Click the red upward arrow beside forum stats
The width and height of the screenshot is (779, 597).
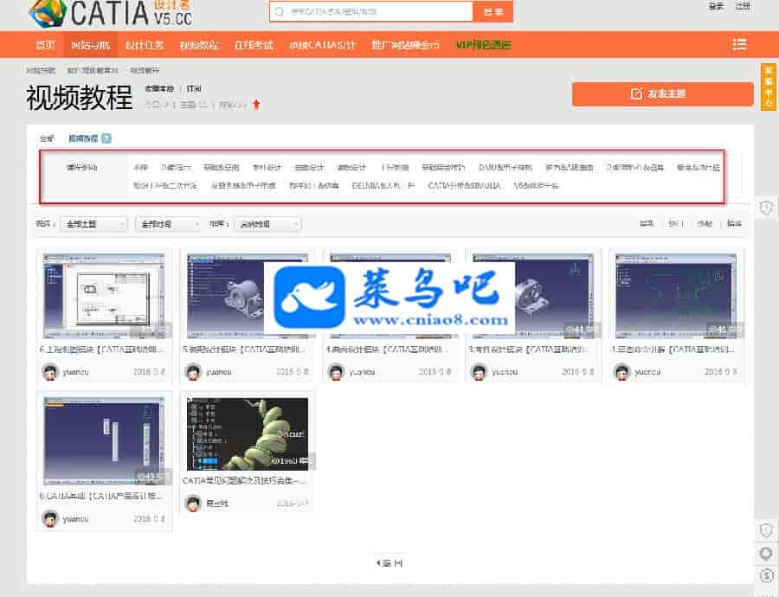256,105
